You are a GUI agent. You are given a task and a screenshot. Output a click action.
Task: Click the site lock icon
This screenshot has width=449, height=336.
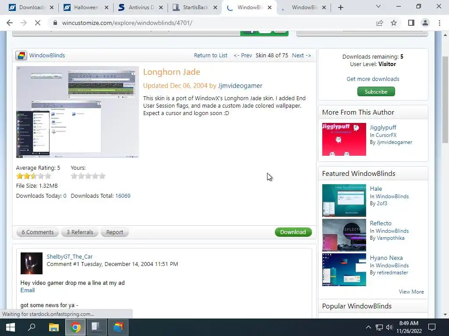click(56, 23)
